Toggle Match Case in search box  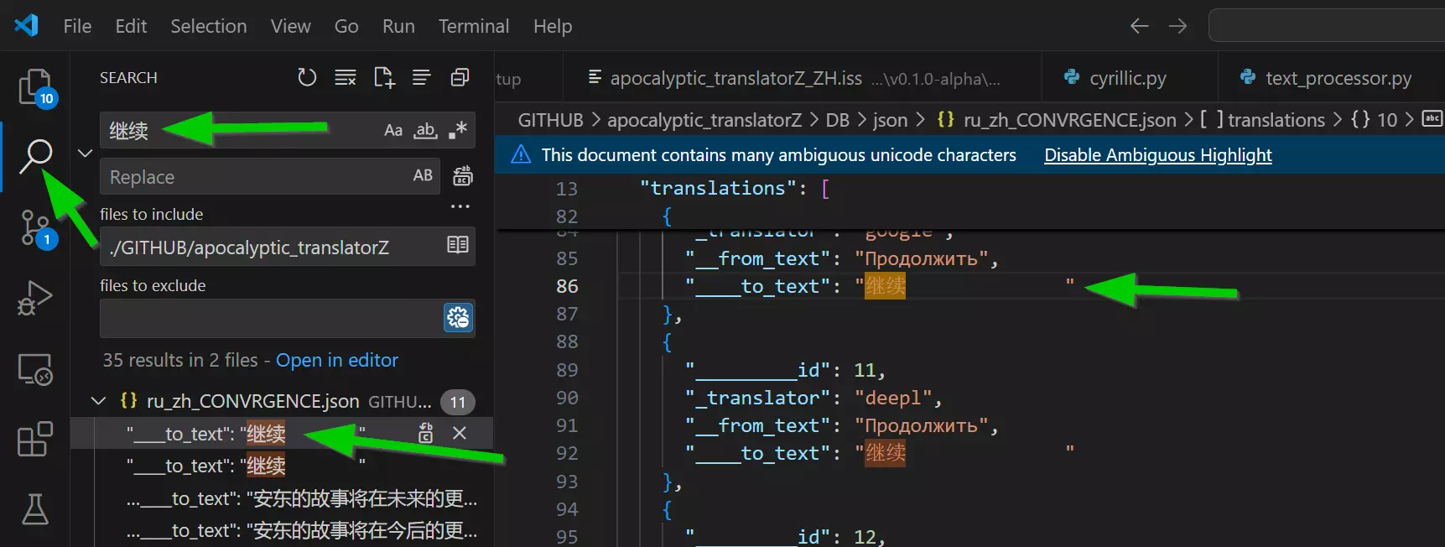393,130
